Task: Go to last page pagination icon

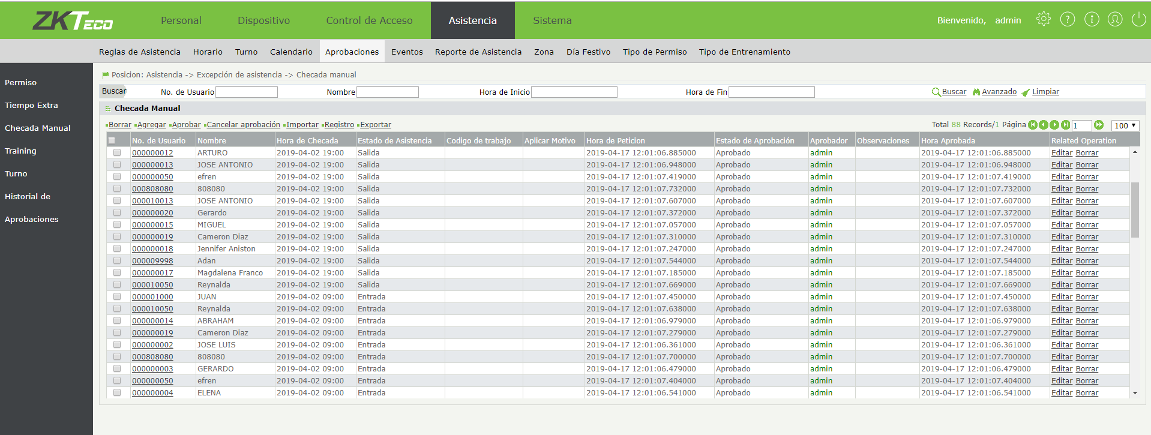Action: [x=1065, y=125]
